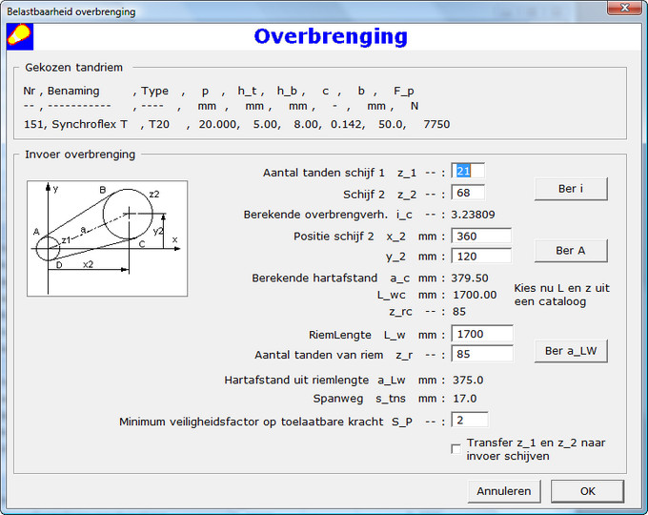The width and height of the screenshot is (648, 515).
Task: Click the calculated ratio value 3.23809
Action: (473, 215)
